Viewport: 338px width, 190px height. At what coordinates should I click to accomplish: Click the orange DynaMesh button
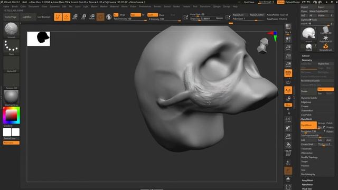(308, 125)
